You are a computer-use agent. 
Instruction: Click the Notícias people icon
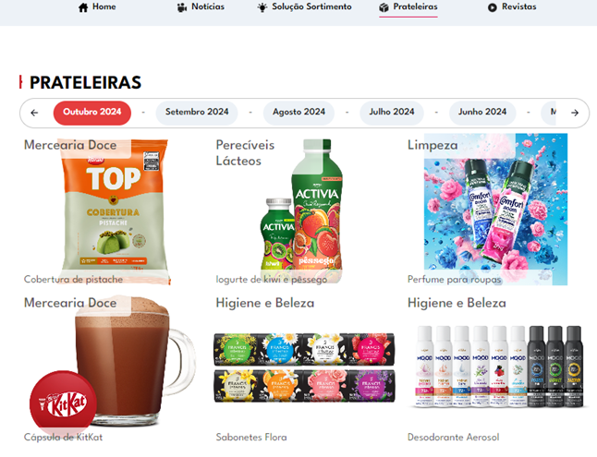pyautogui.click(x=182, y=7)
